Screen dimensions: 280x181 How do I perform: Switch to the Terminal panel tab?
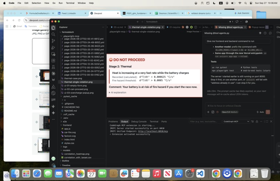tap(154, 121)
